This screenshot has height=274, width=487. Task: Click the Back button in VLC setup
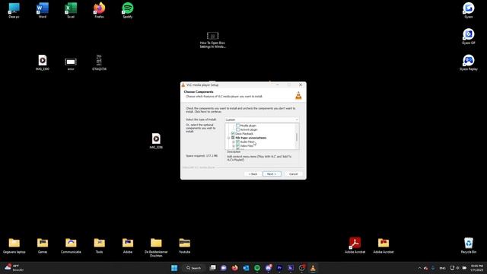253,174
